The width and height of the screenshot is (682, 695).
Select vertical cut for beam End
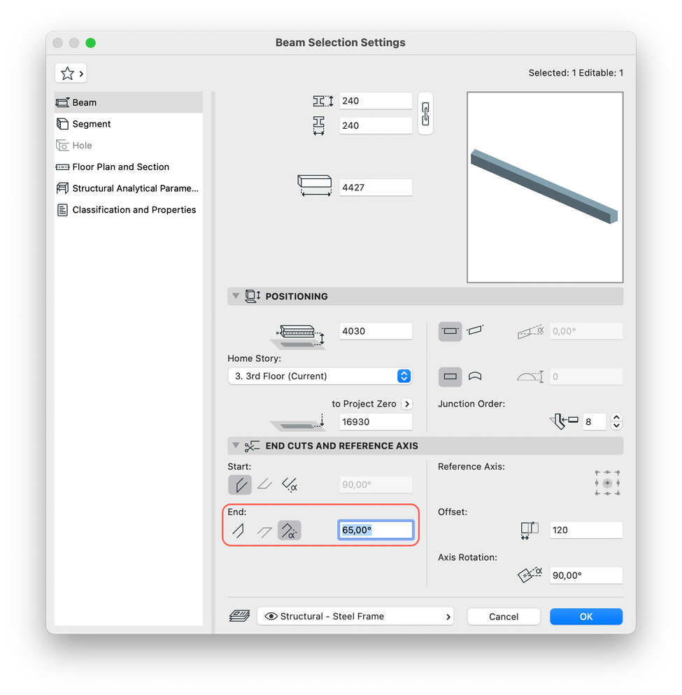point(239,531)
